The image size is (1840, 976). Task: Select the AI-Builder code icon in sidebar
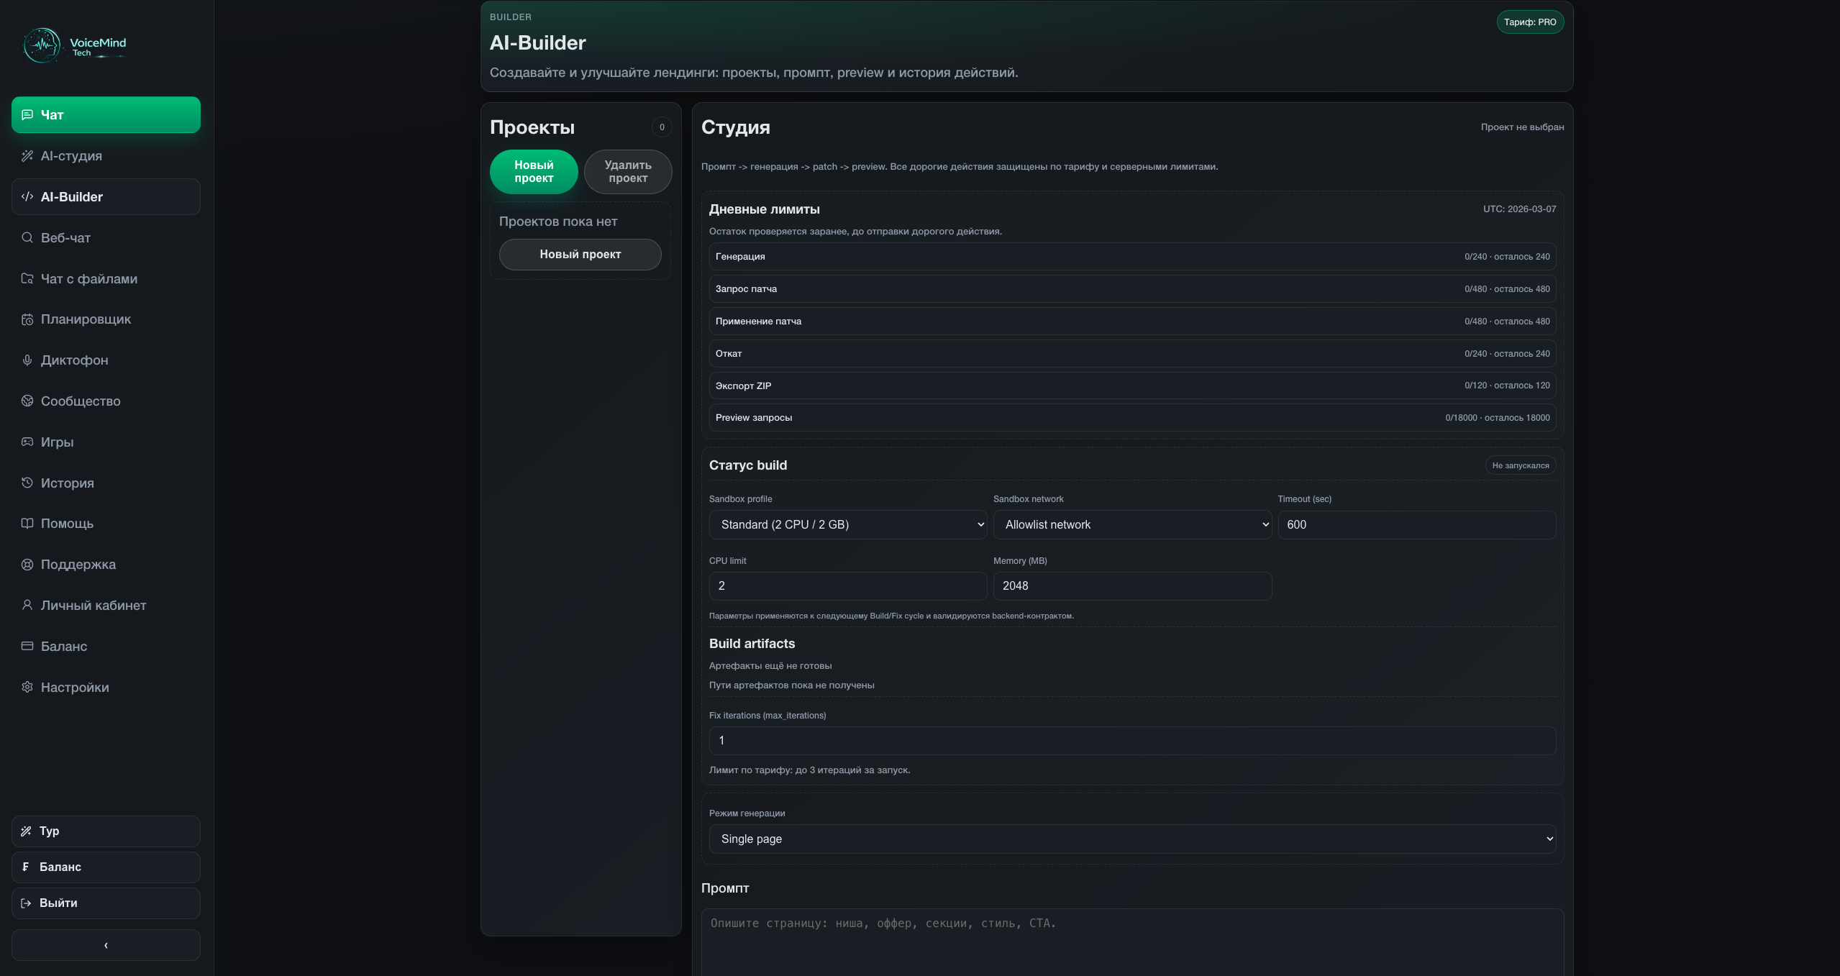[x=27, y=196]
